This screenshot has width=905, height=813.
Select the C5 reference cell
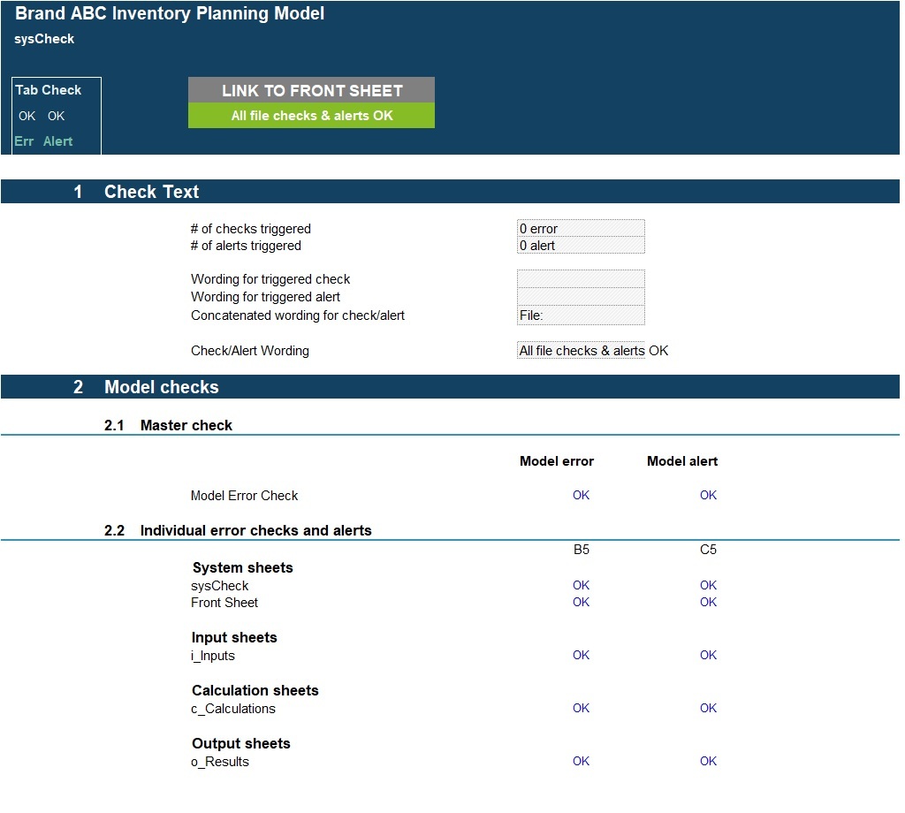[708, 550]
